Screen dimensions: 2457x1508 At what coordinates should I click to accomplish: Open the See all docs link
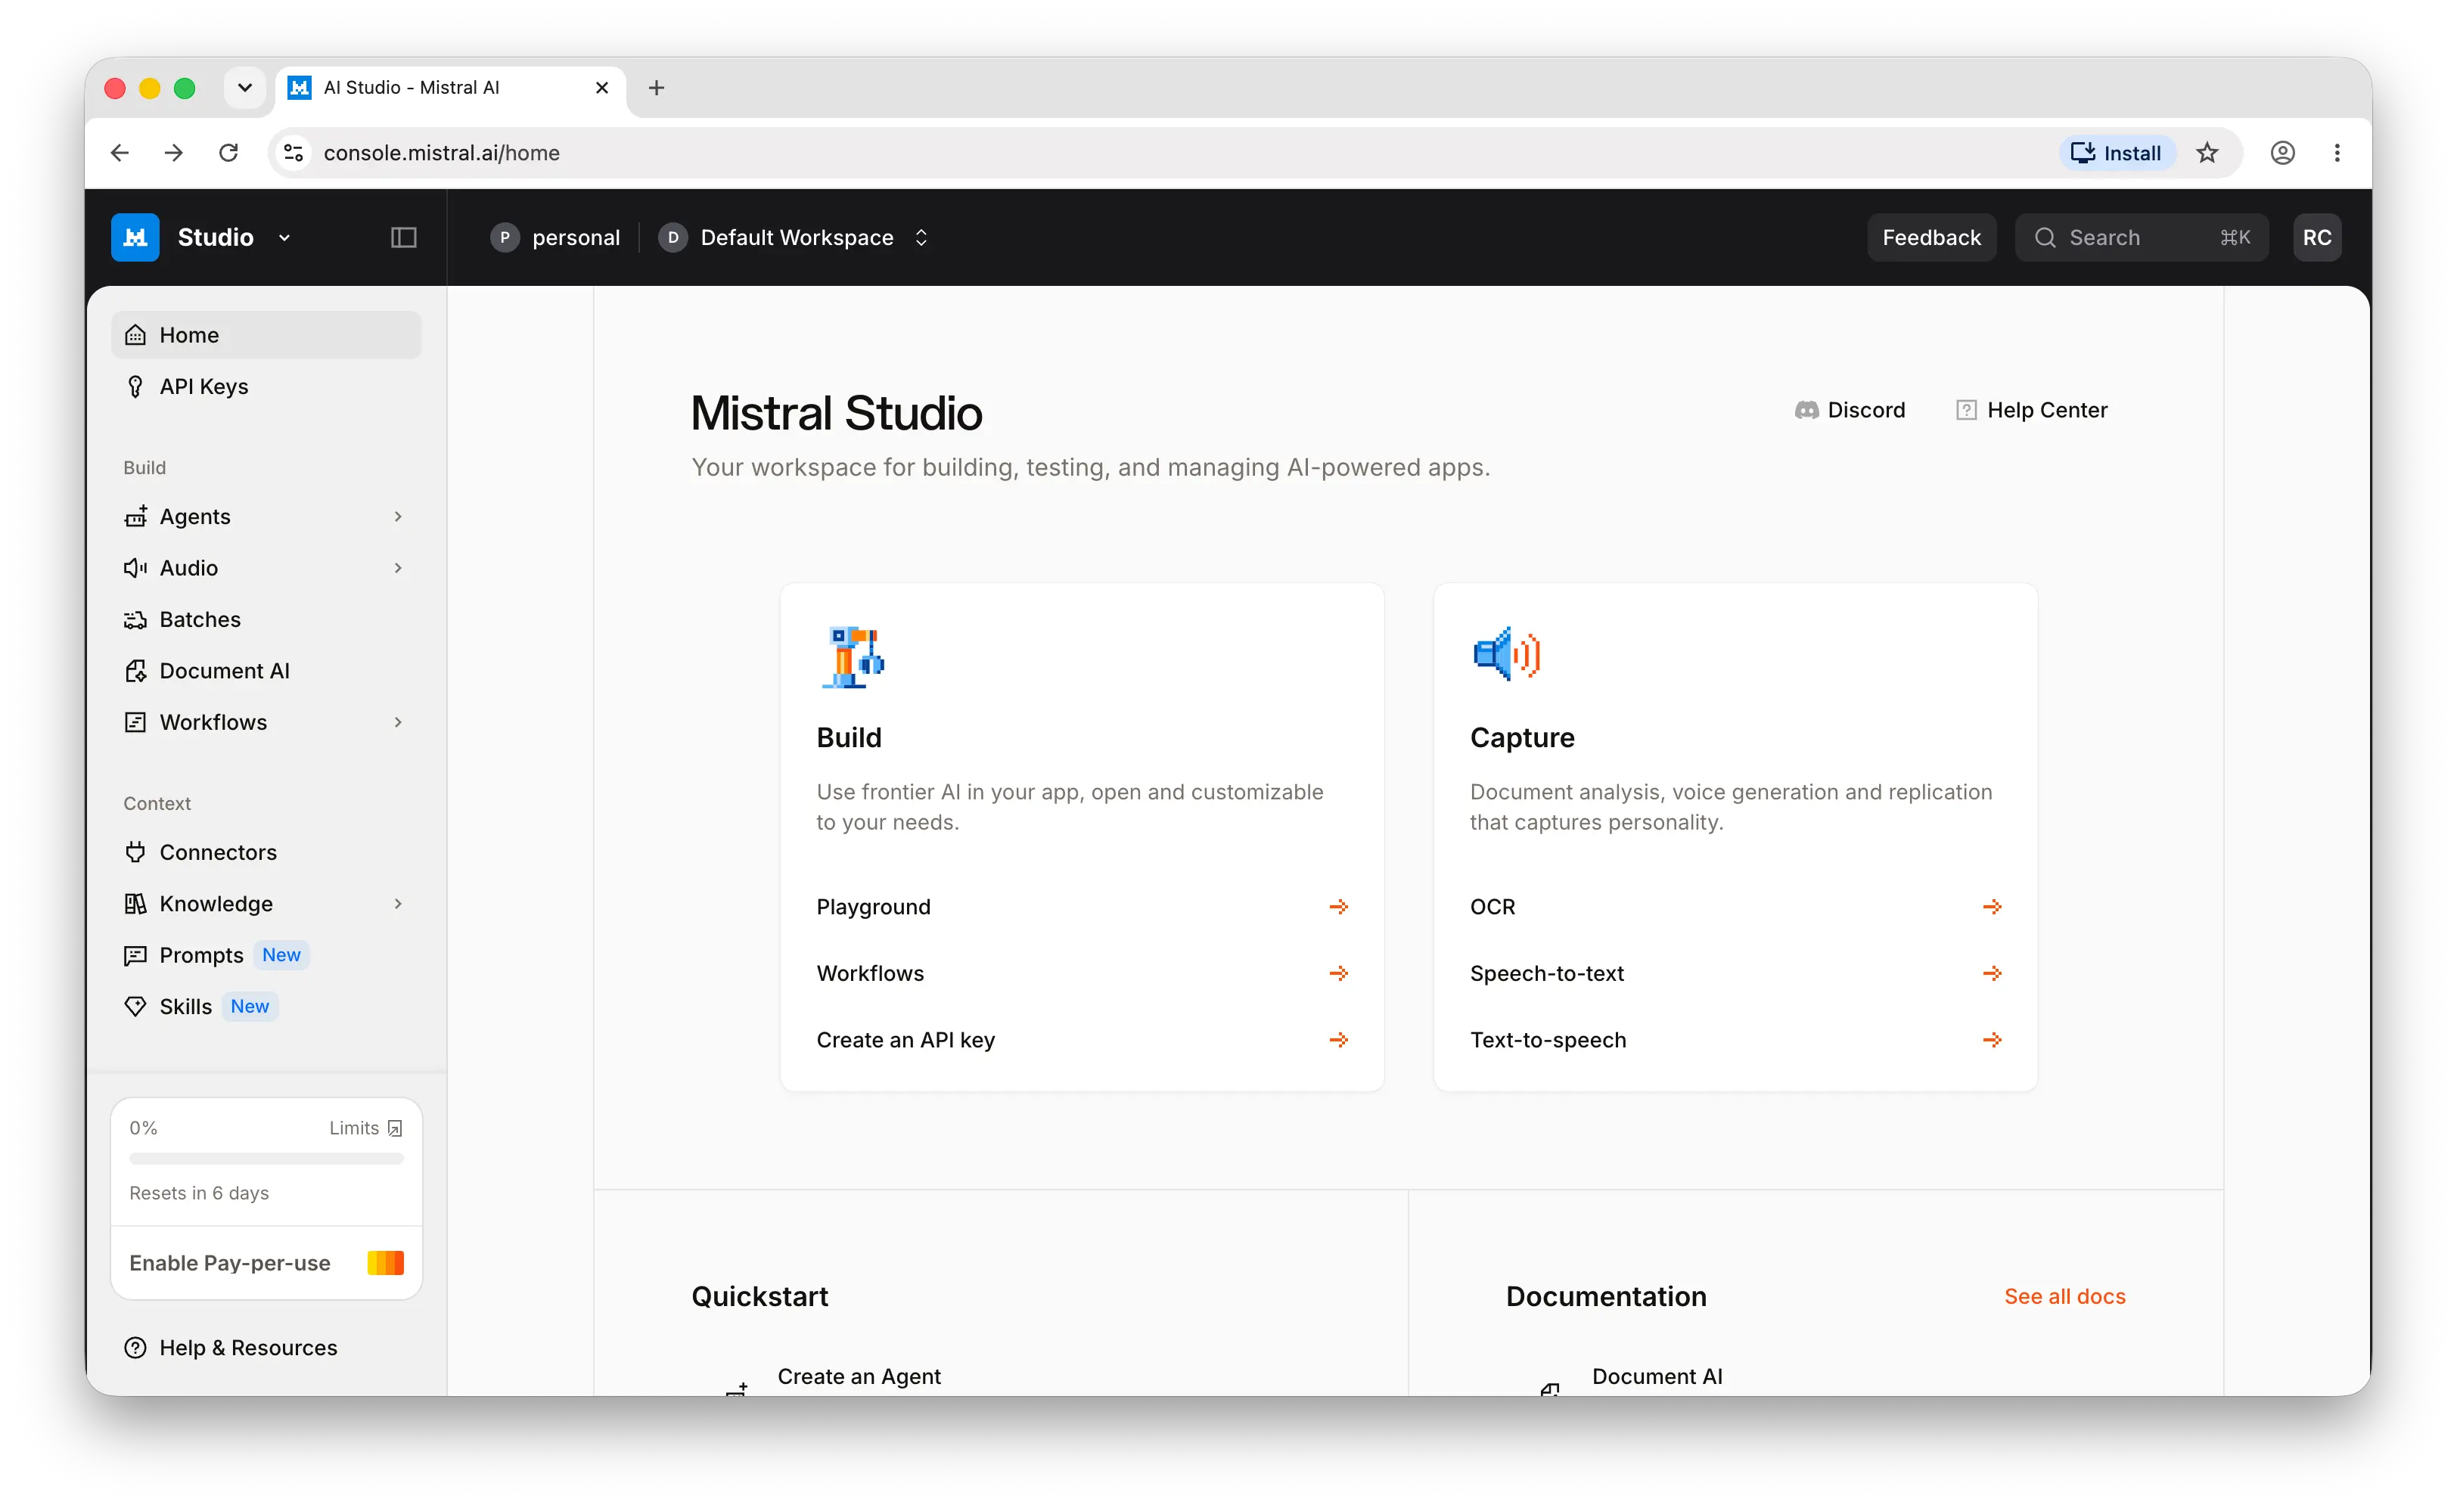coord(2064,1296)
